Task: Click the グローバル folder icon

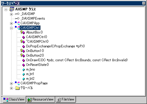Action: (17, 88)
